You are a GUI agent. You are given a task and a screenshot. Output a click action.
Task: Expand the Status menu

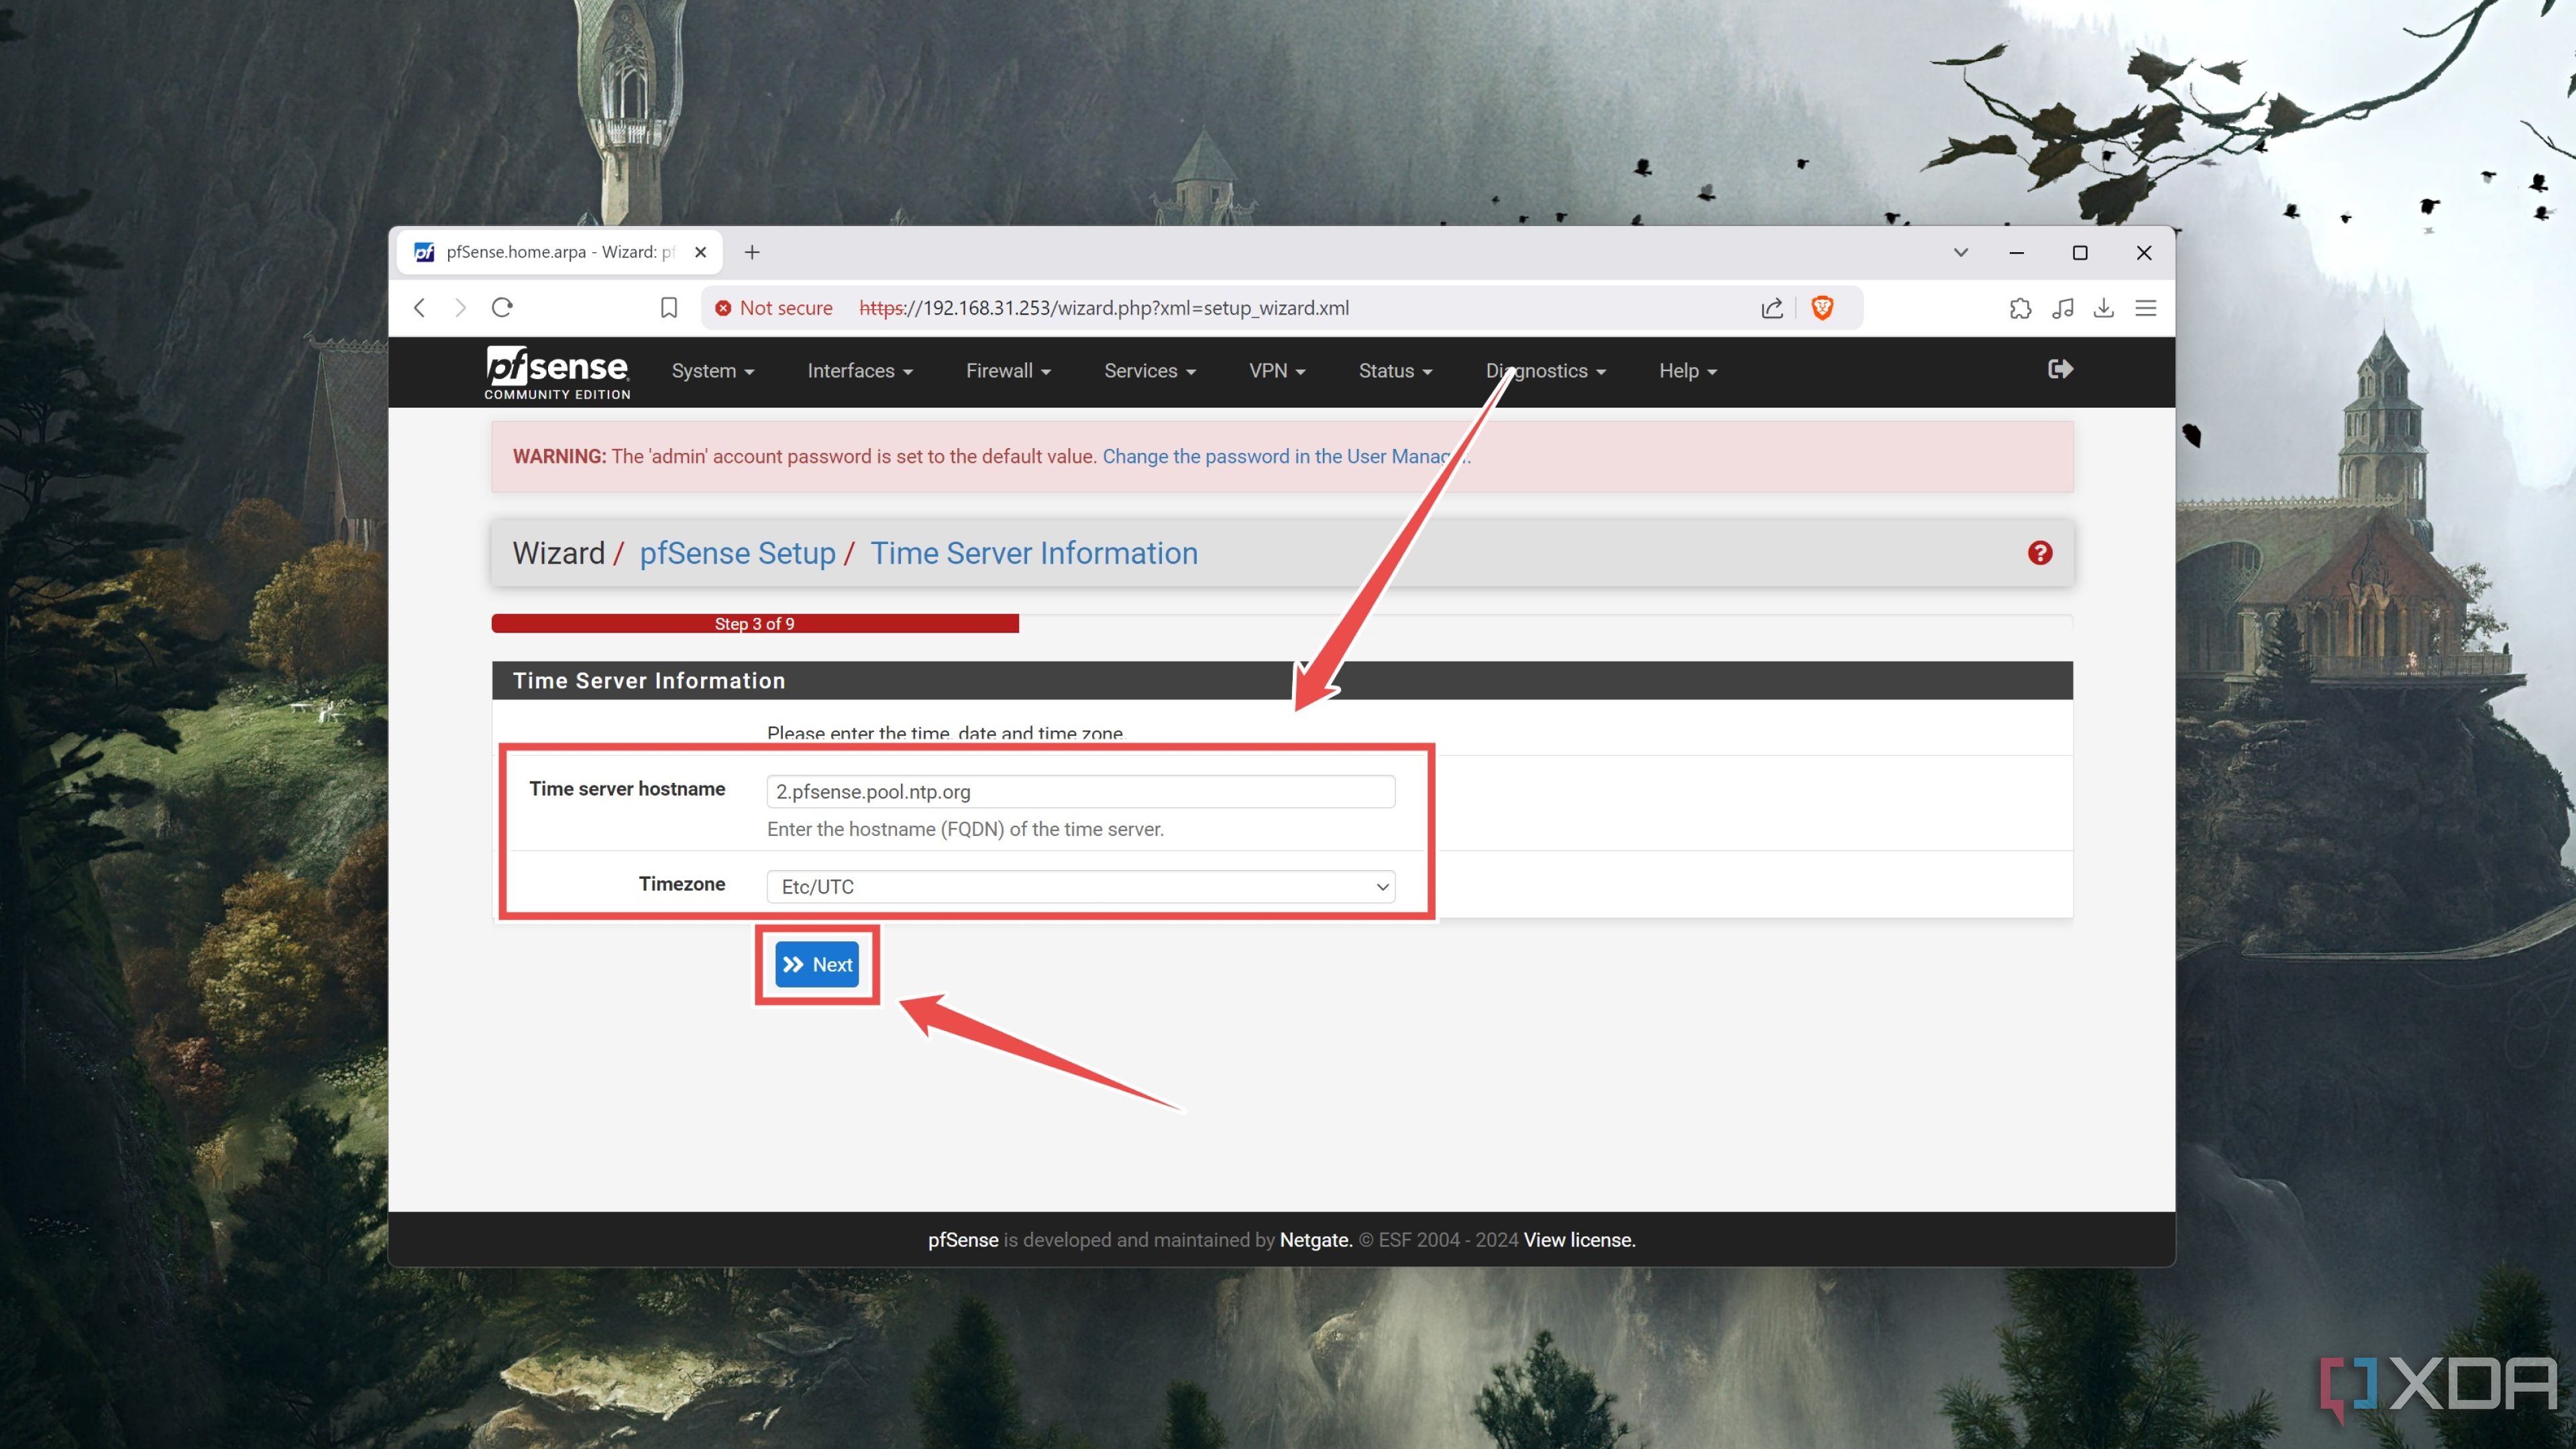tap(1395, 371)
